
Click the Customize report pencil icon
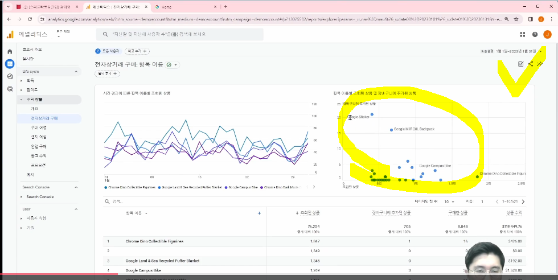point(520,64)
